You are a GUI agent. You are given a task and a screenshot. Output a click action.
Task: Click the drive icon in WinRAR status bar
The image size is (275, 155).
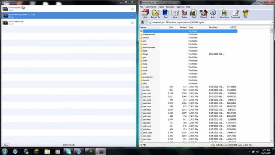pyautogui.click(x=141, y=145)
